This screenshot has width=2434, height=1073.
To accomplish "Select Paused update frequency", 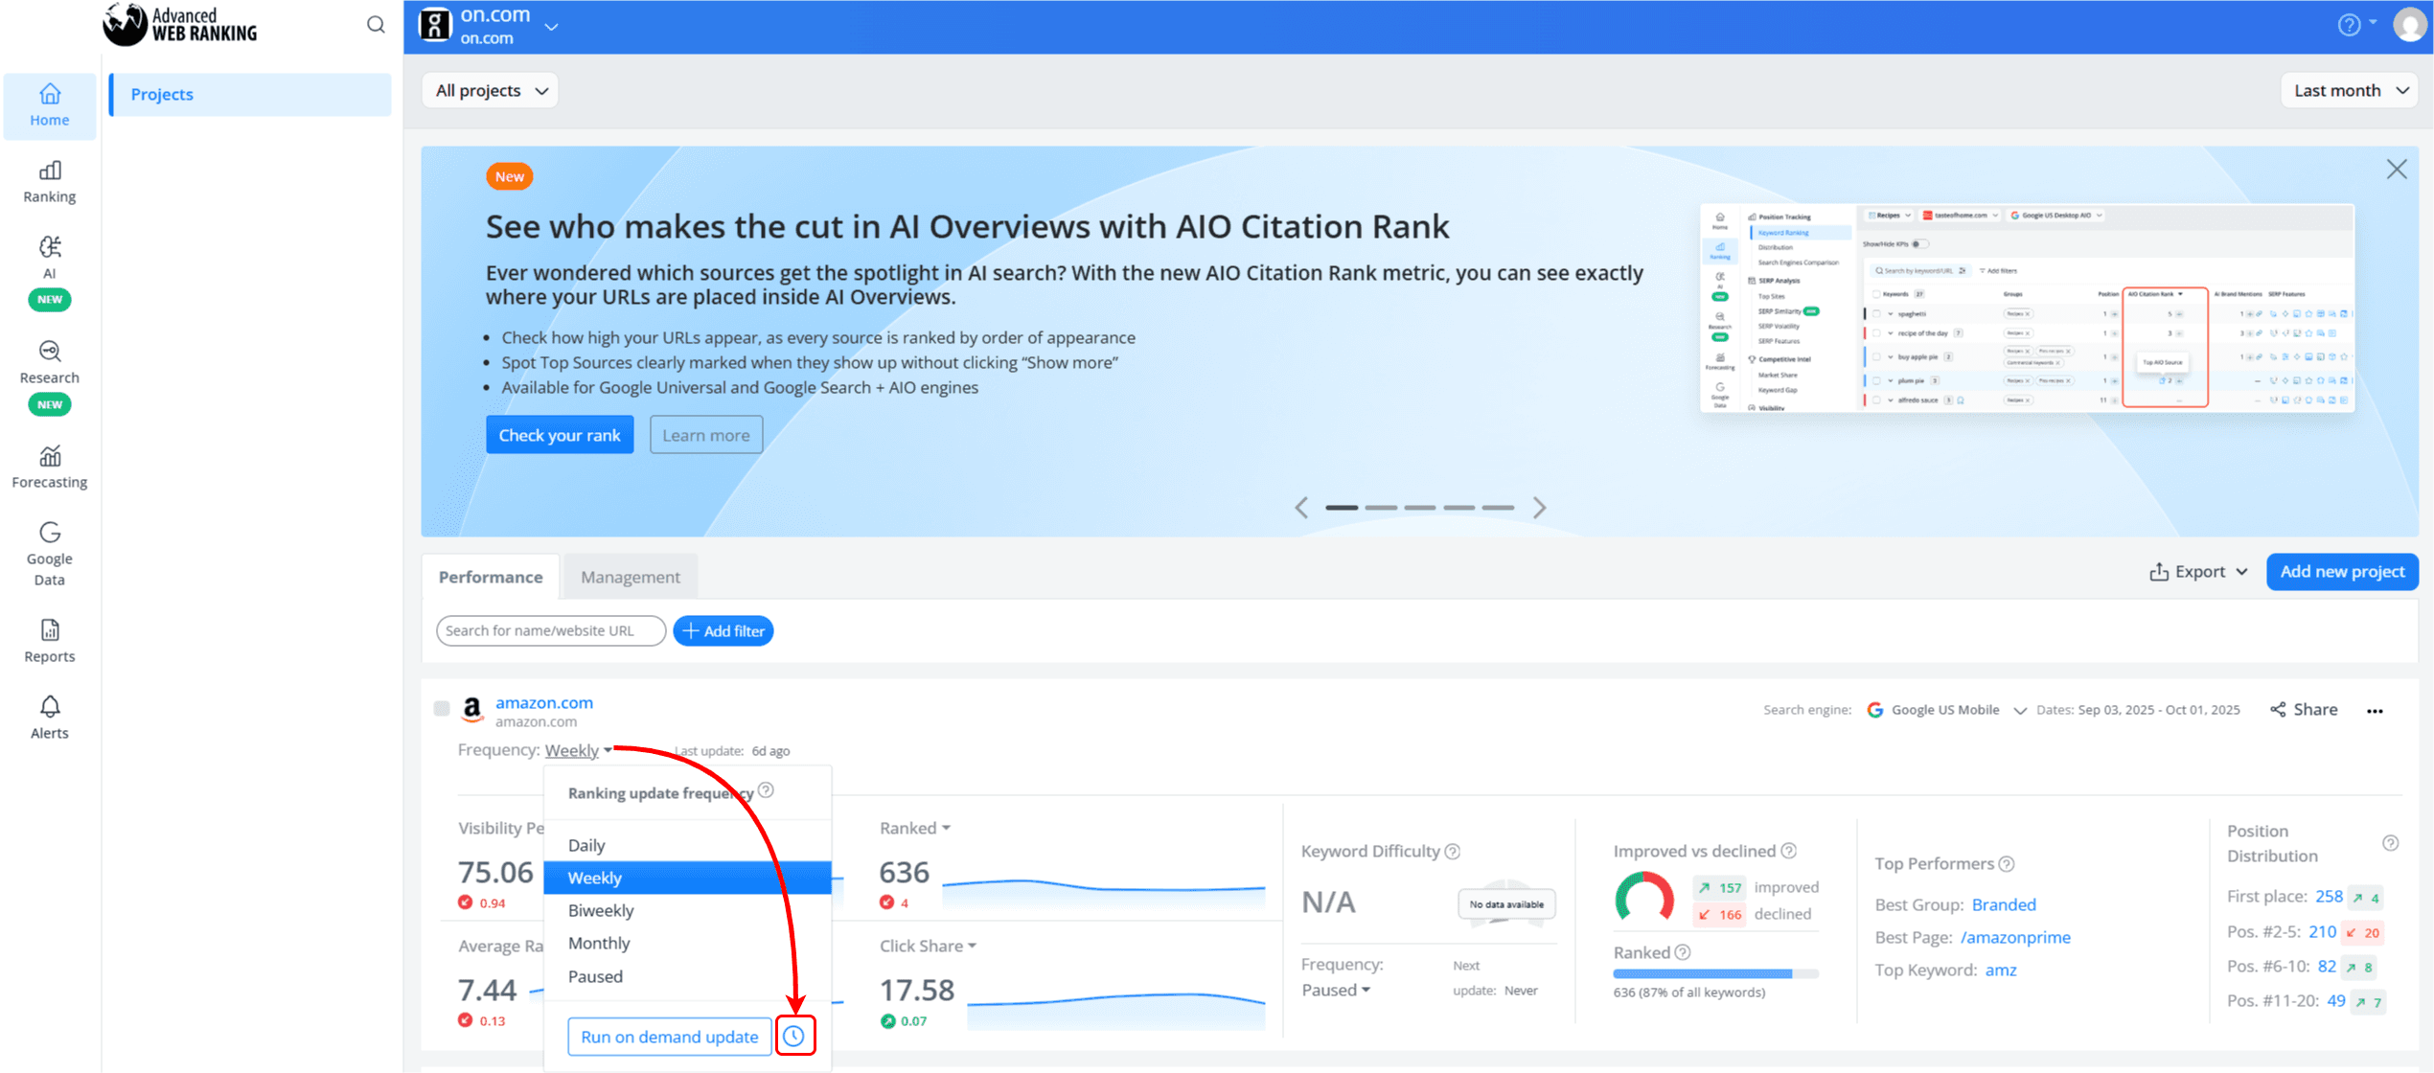I will coord(687,976).
